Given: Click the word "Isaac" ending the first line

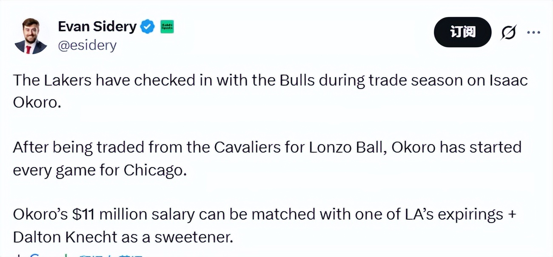Looking at the screenshot, I should 508,80.
